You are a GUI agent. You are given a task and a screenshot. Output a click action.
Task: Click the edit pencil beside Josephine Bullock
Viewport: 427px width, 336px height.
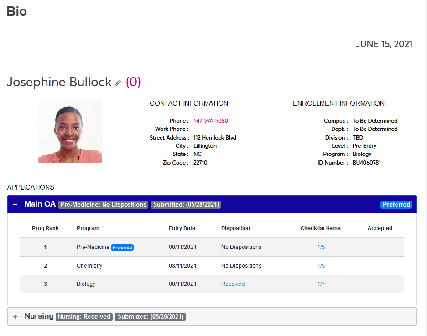coord(118,83)
